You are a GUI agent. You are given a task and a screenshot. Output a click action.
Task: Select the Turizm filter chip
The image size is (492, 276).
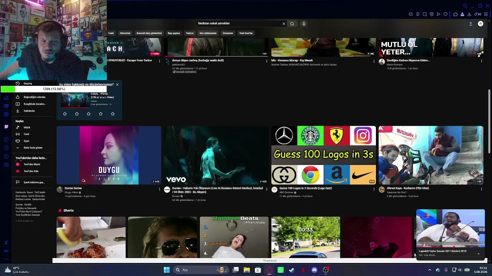190,33
